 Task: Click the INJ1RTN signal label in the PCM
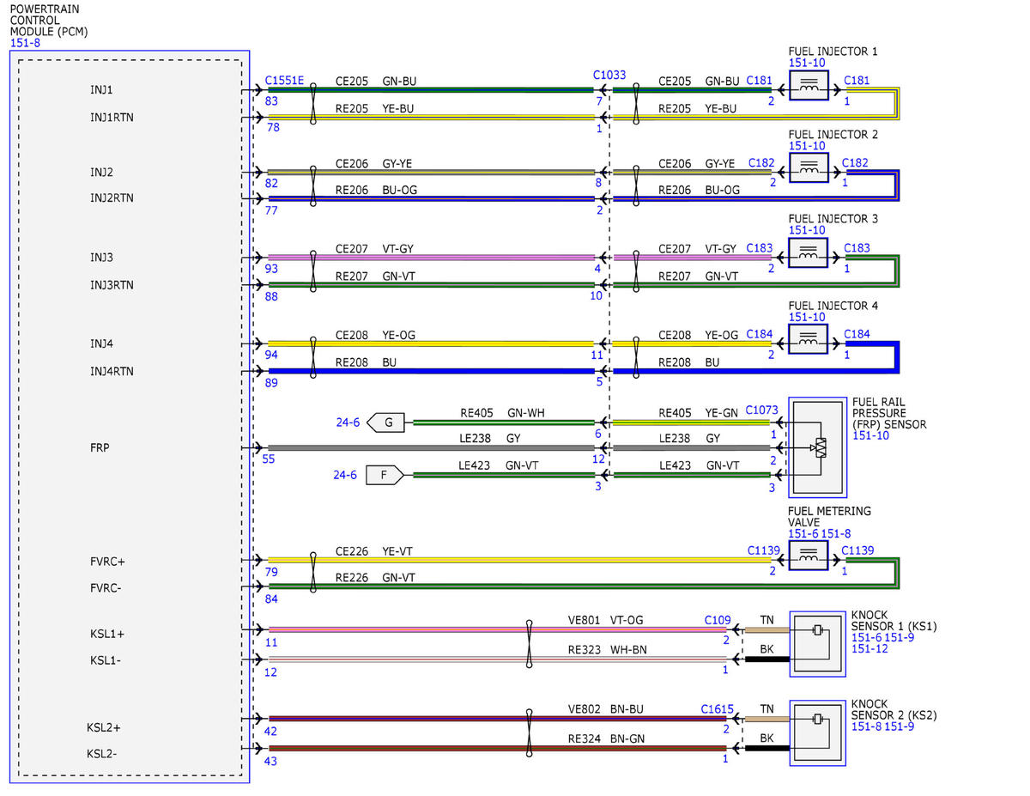tap(112, 117)
